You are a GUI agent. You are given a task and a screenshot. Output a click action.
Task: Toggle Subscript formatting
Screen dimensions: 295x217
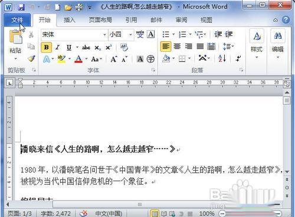[98, 48]
